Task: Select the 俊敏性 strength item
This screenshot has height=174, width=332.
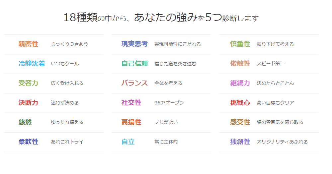Action: (x=240, y=63)
